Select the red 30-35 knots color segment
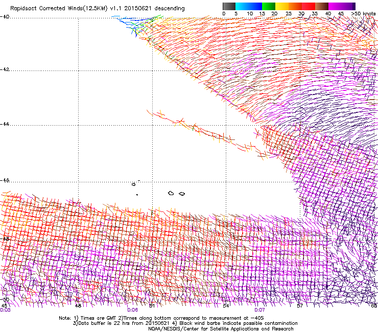The image size is (378, 332). point(309,6)
